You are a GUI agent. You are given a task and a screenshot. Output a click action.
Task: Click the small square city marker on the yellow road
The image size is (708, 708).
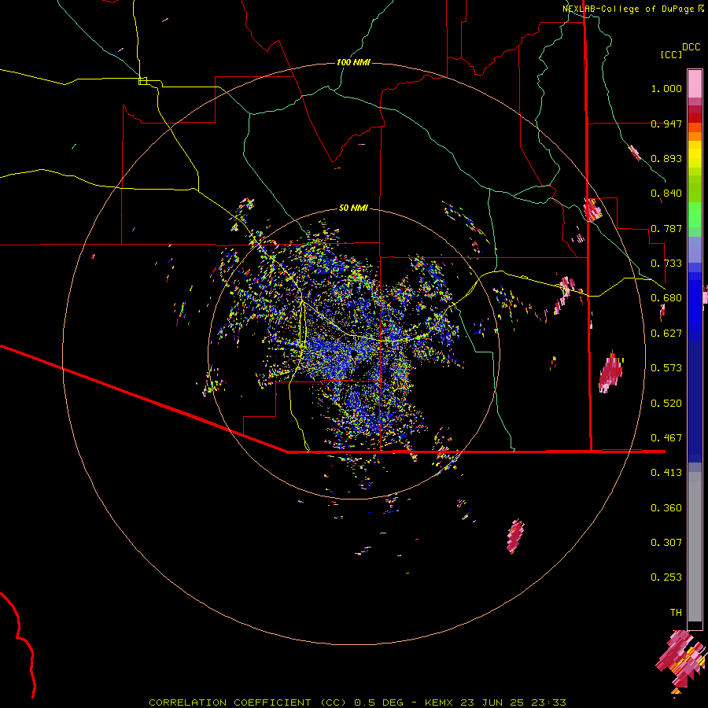(142, 81)
